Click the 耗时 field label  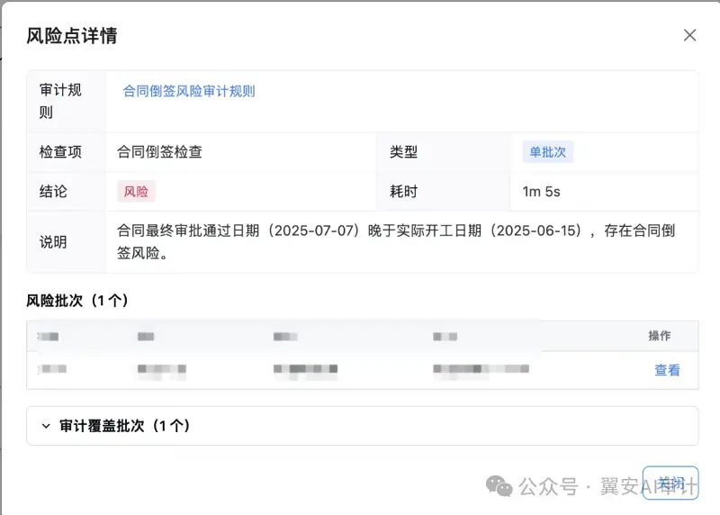click(403, 192)
